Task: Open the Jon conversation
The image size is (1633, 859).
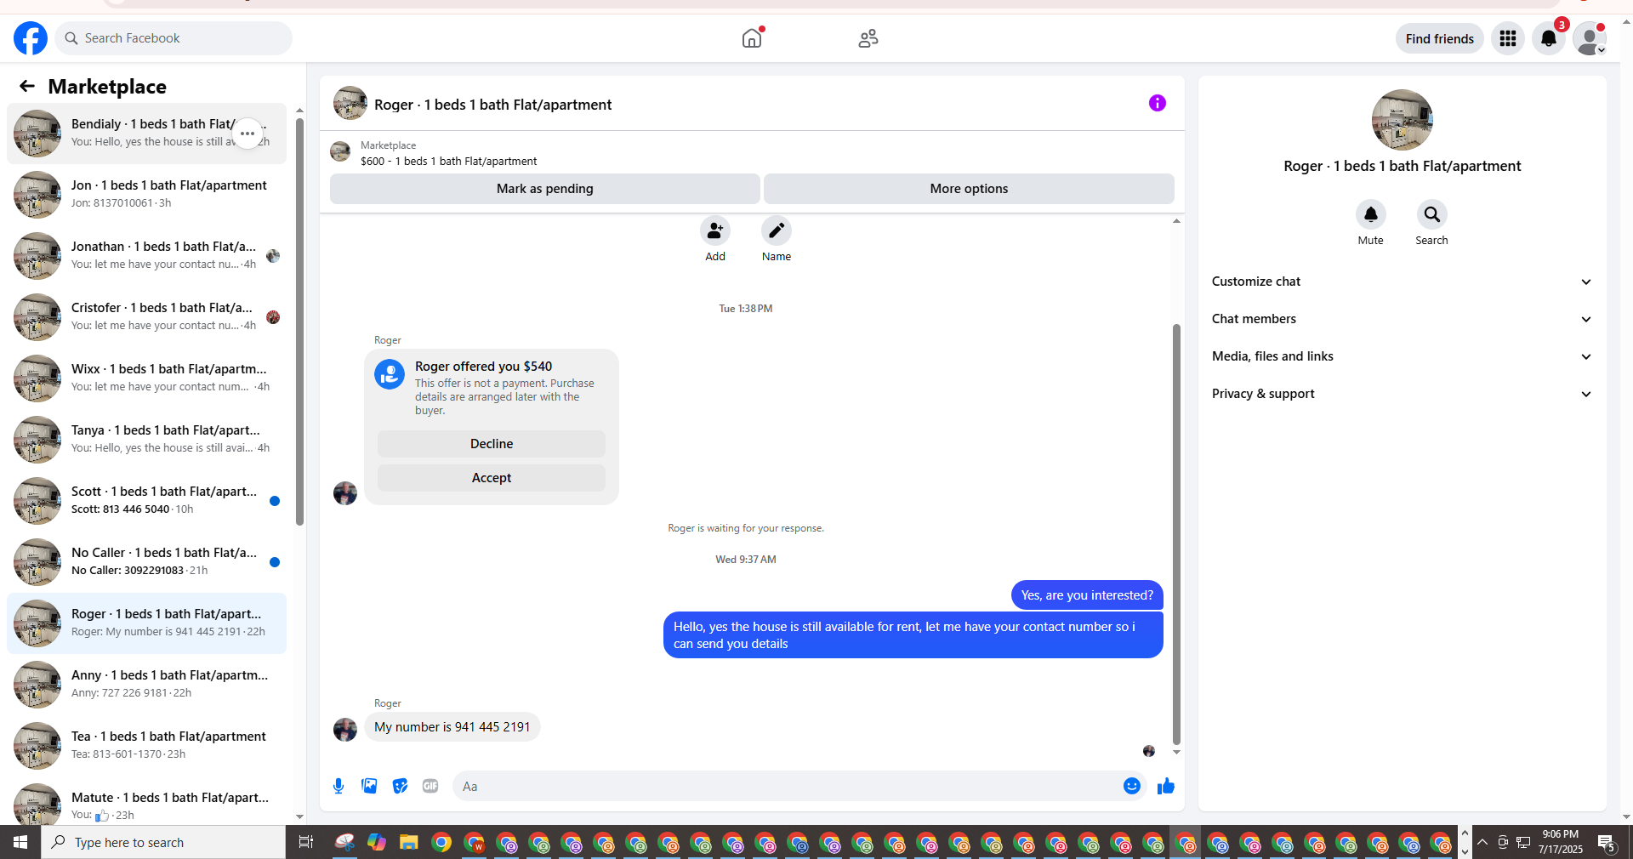Action: pyautogui.click(x=147, y=195)
